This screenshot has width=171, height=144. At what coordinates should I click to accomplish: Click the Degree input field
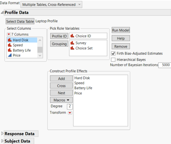(70, 106)
